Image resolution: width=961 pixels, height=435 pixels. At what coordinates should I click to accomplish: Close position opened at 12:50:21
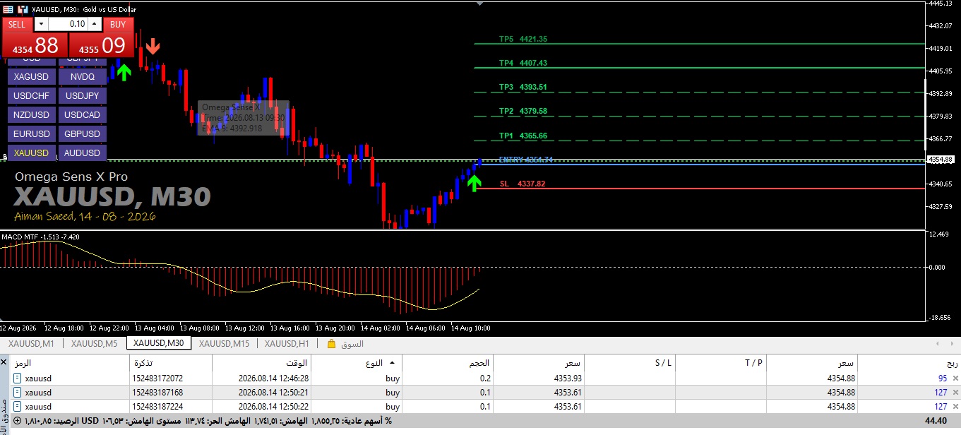955,393
